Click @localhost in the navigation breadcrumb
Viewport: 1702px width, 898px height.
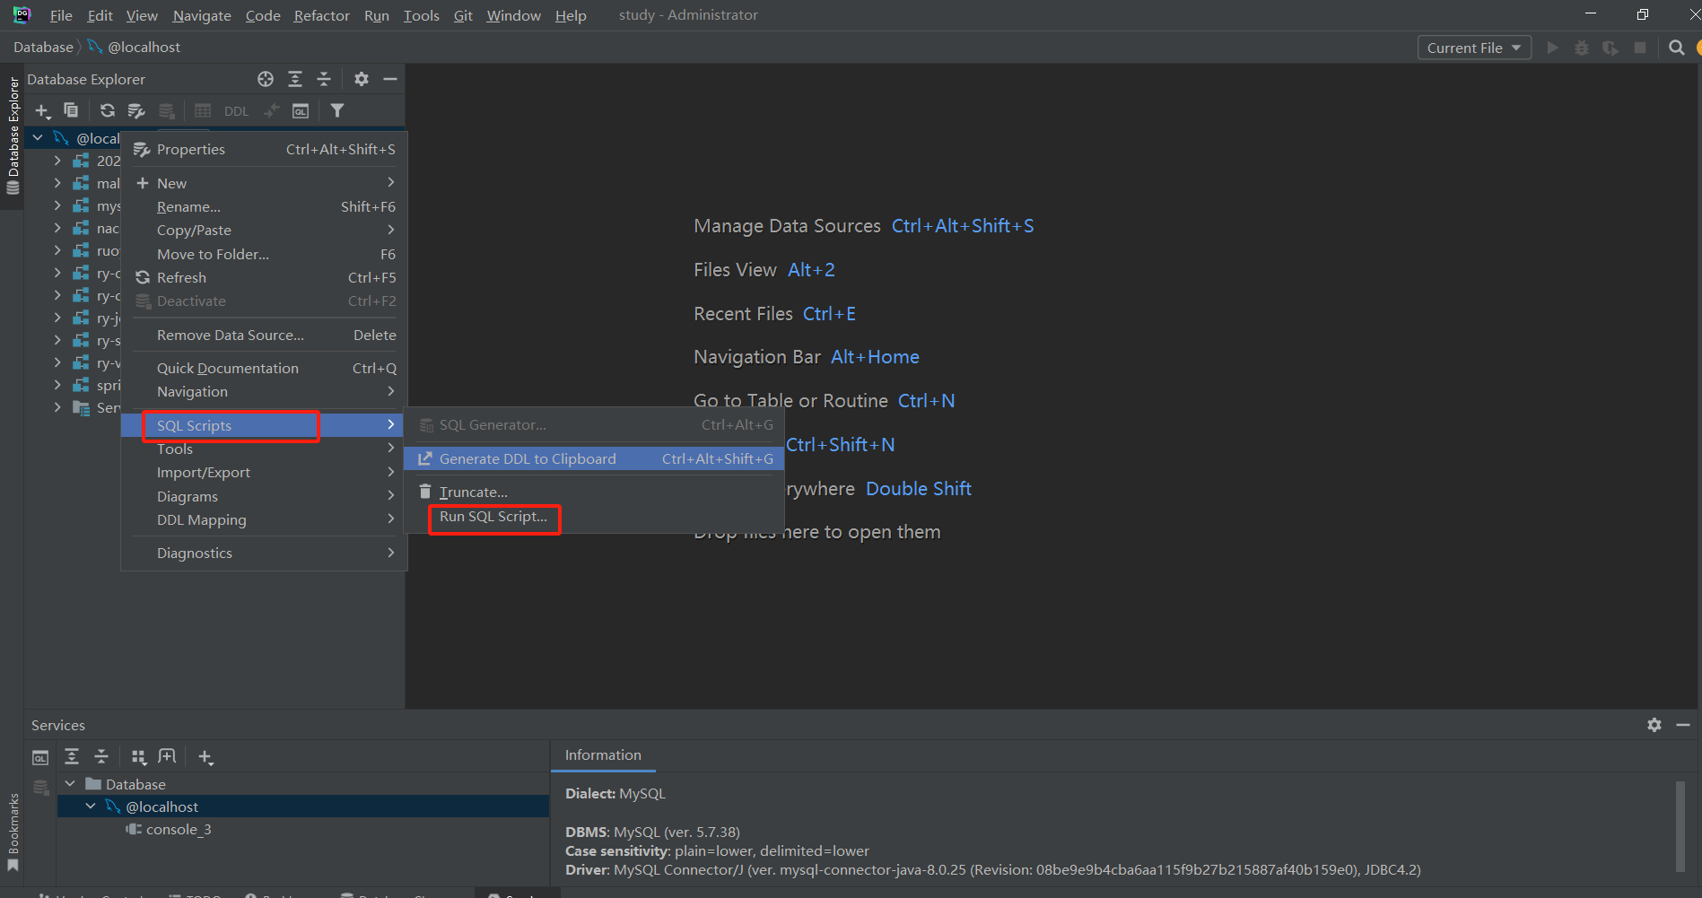point(144,48)
